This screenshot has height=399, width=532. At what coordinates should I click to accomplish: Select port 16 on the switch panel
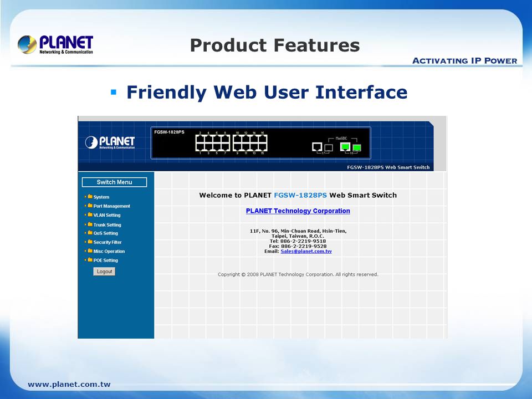click(x=263, y=139)
